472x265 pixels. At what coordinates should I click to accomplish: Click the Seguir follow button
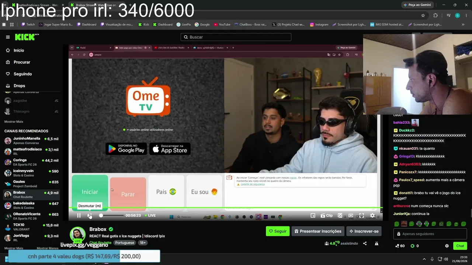[278, 231]
